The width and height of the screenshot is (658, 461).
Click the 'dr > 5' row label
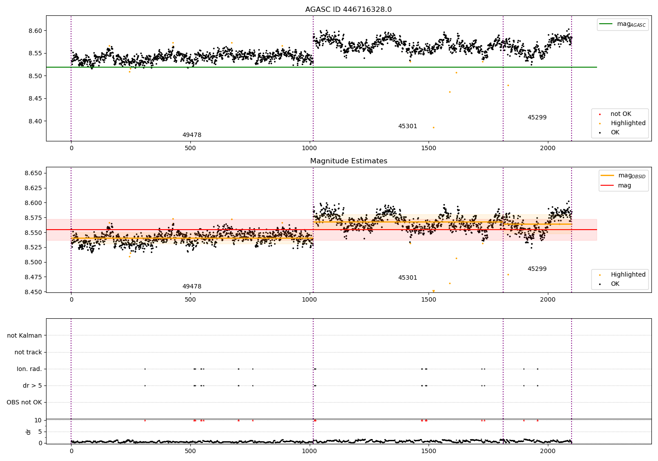pyautogui.click(x=32, y=386)
